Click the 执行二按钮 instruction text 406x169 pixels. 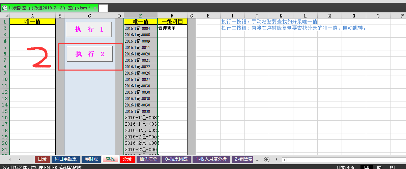[x=294, y=28]
